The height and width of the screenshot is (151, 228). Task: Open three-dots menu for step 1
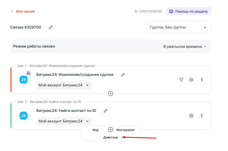(x=202, y=80)
